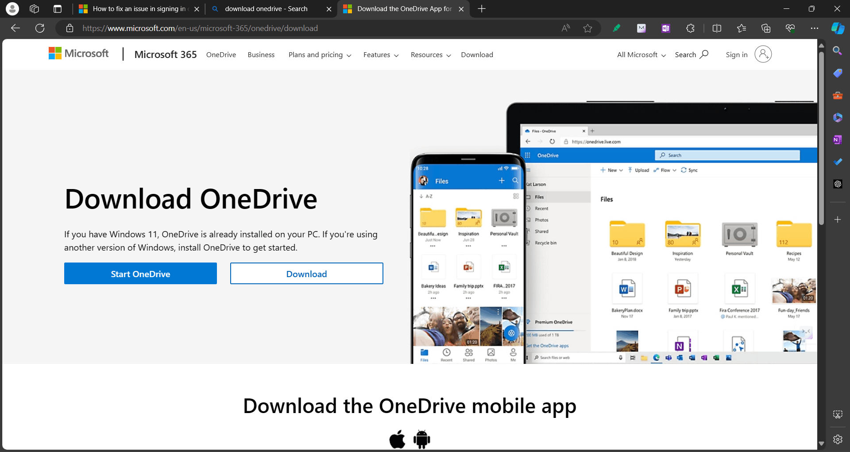Viewport: 850px width, 452px height.
Task: Select the OneDrive menu item
Action: (221, 54)
